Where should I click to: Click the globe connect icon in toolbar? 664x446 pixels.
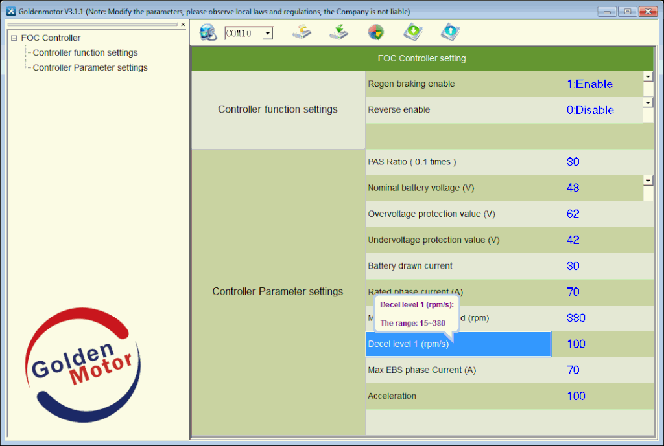click(x=208, y=32)
